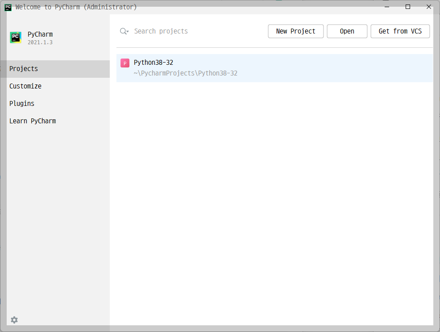This screenshot has width=440, height=332.
Task: Click the Open button
Action: pos(347,31)
